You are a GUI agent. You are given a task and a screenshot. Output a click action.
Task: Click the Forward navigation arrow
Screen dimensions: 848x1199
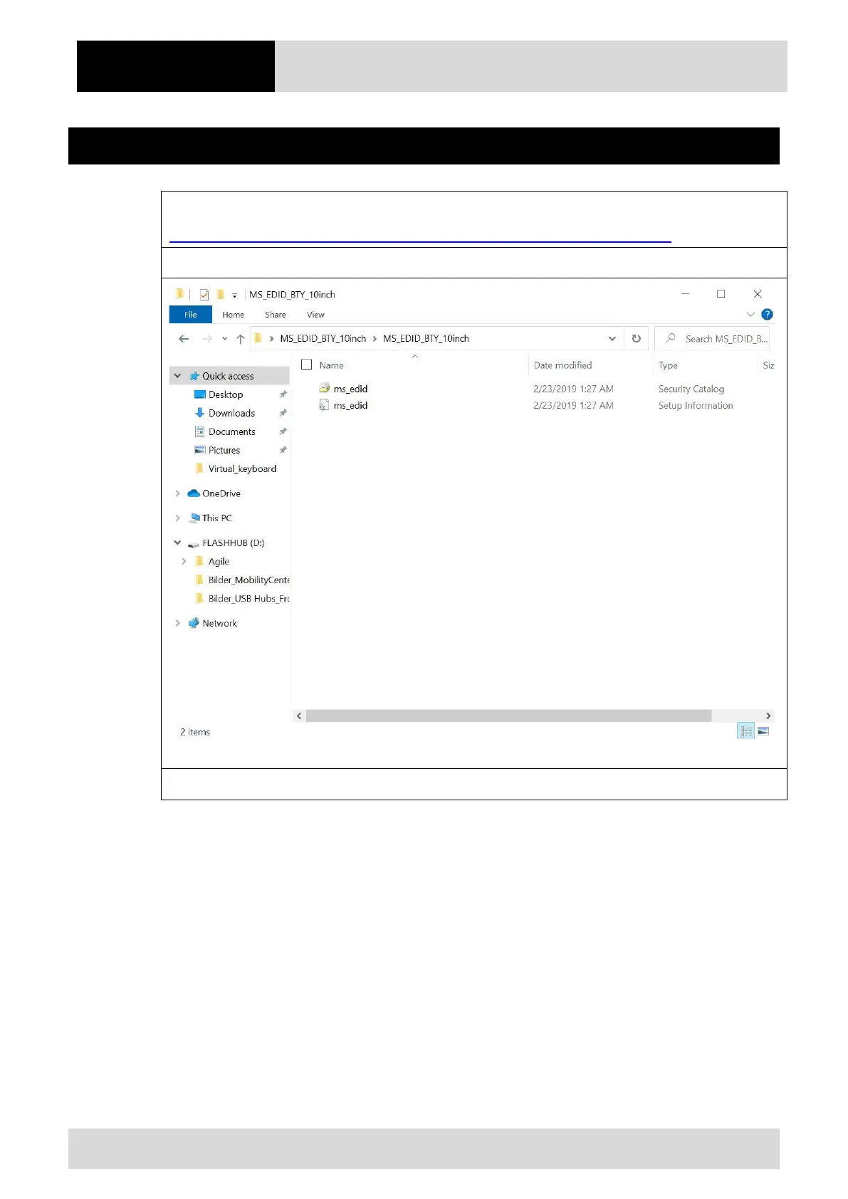(x=207, y=339)
